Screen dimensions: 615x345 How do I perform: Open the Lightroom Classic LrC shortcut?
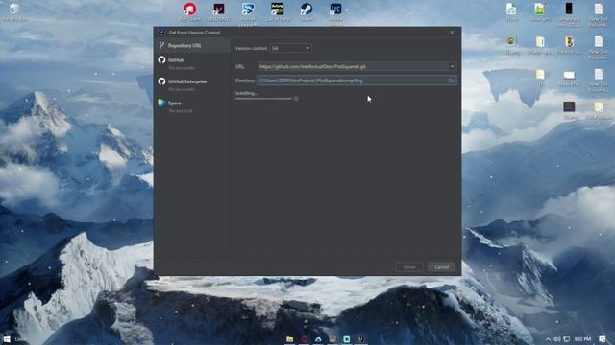tap(335, 13)
